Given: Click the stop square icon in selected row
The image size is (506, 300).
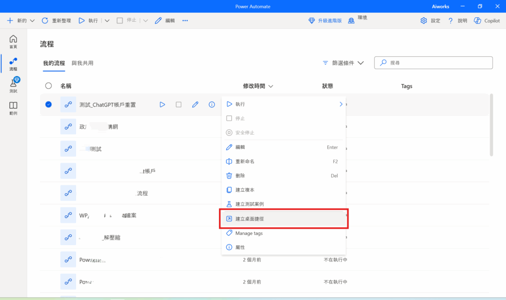Looking at the screenshot, I should [178, 104].
